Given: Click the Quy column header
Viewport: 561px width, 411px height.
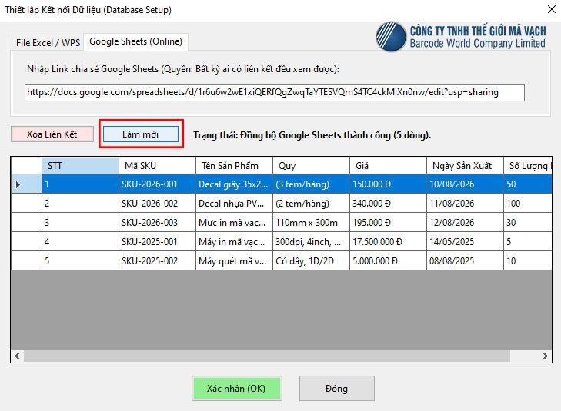Looking at the screenshot, I should tap(311, 166).
